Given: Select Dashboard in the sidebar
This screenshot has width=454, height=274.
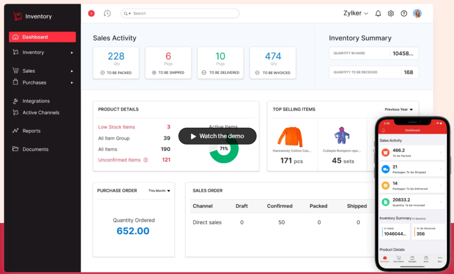Looking at the screenshot, I should [42, 37].
